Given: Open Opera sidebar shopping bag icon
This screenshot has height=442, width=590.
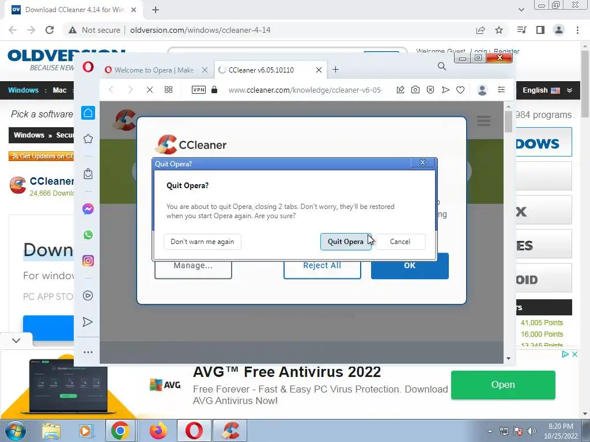Looking at the screenshot, I should (x=88, y=174).
